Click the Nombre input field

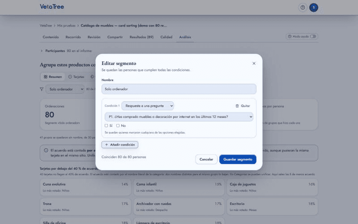click(x=179, y=89)
